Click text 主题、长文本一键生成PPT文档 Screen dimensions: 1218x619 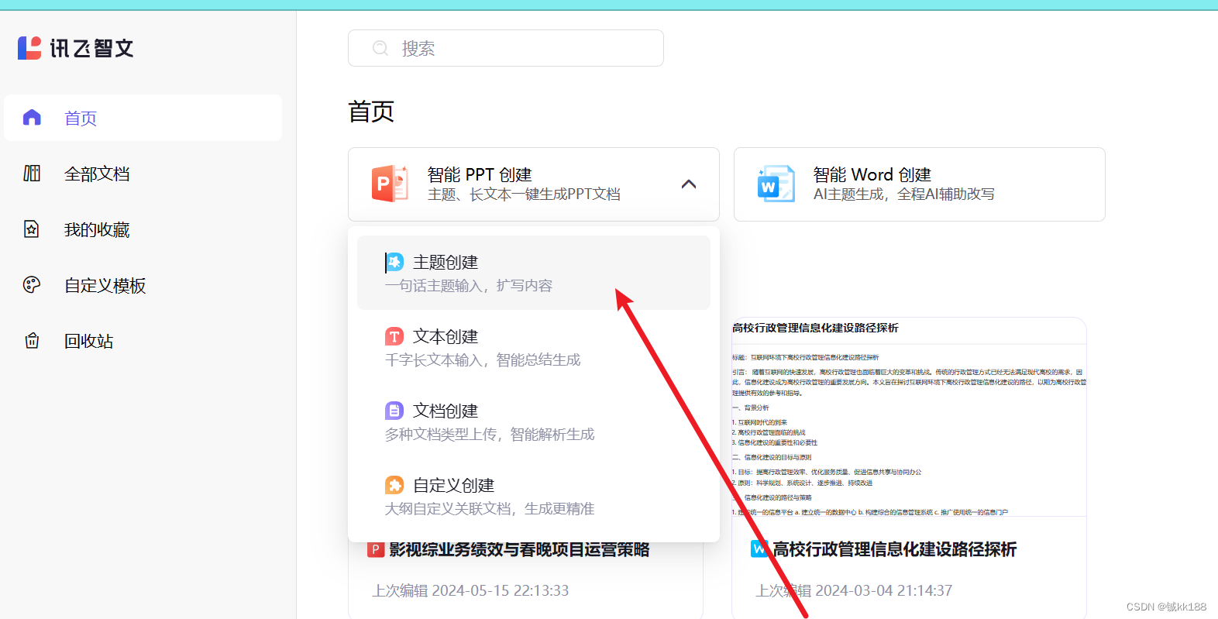524,194
